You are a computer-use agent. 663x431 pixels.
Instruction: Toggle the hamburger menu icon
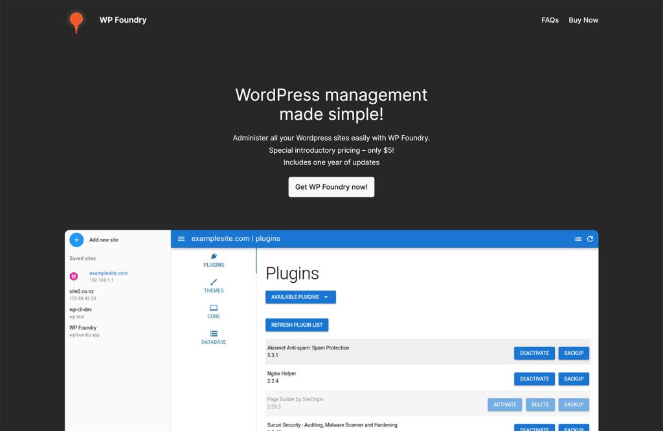tap(181, 239)
